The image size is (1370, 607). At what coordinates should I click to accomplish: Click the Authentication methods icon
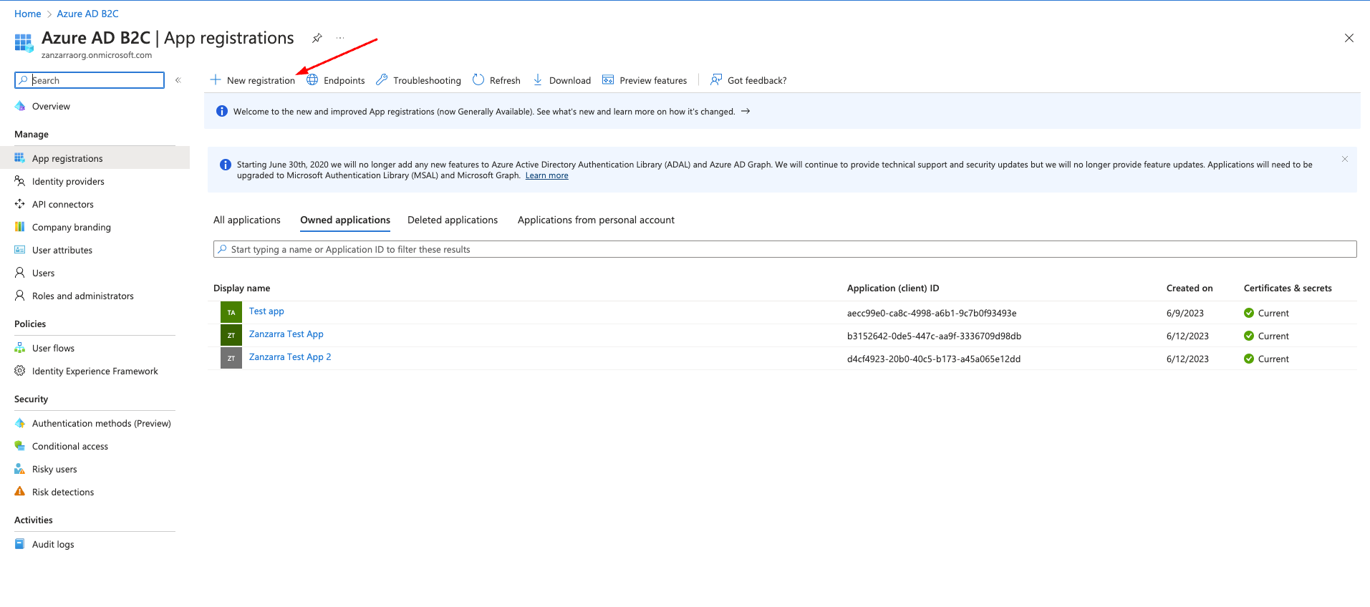coord(20,423)
